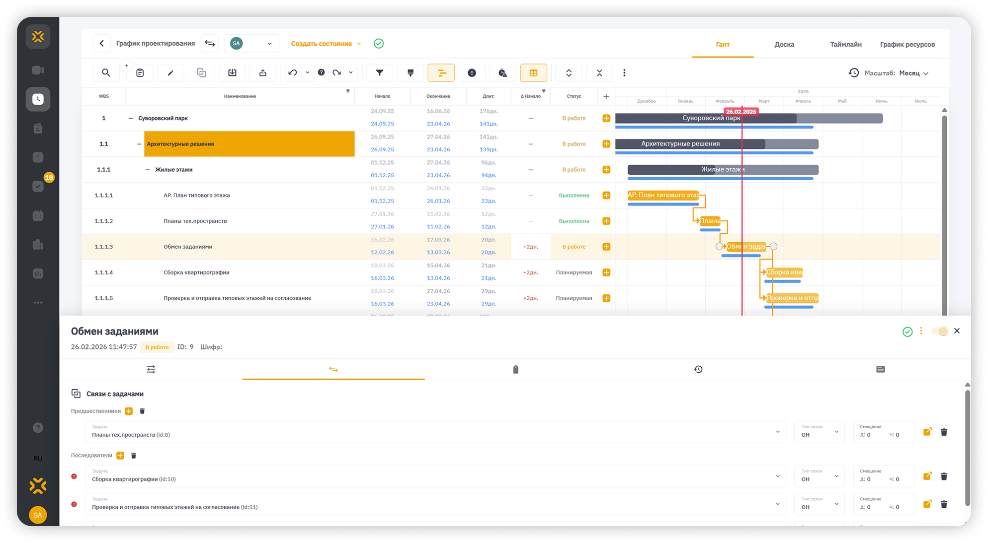Viewport: 988px width, 543px height.
Task: Toggle the table view button in toolbar
Action: pyautogui.click(x=533, y=73)
